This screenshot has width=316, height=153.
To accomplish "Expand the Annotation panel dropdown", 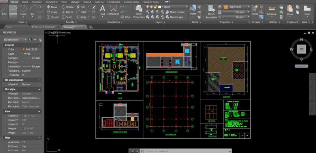I will [x=115, y=22].
